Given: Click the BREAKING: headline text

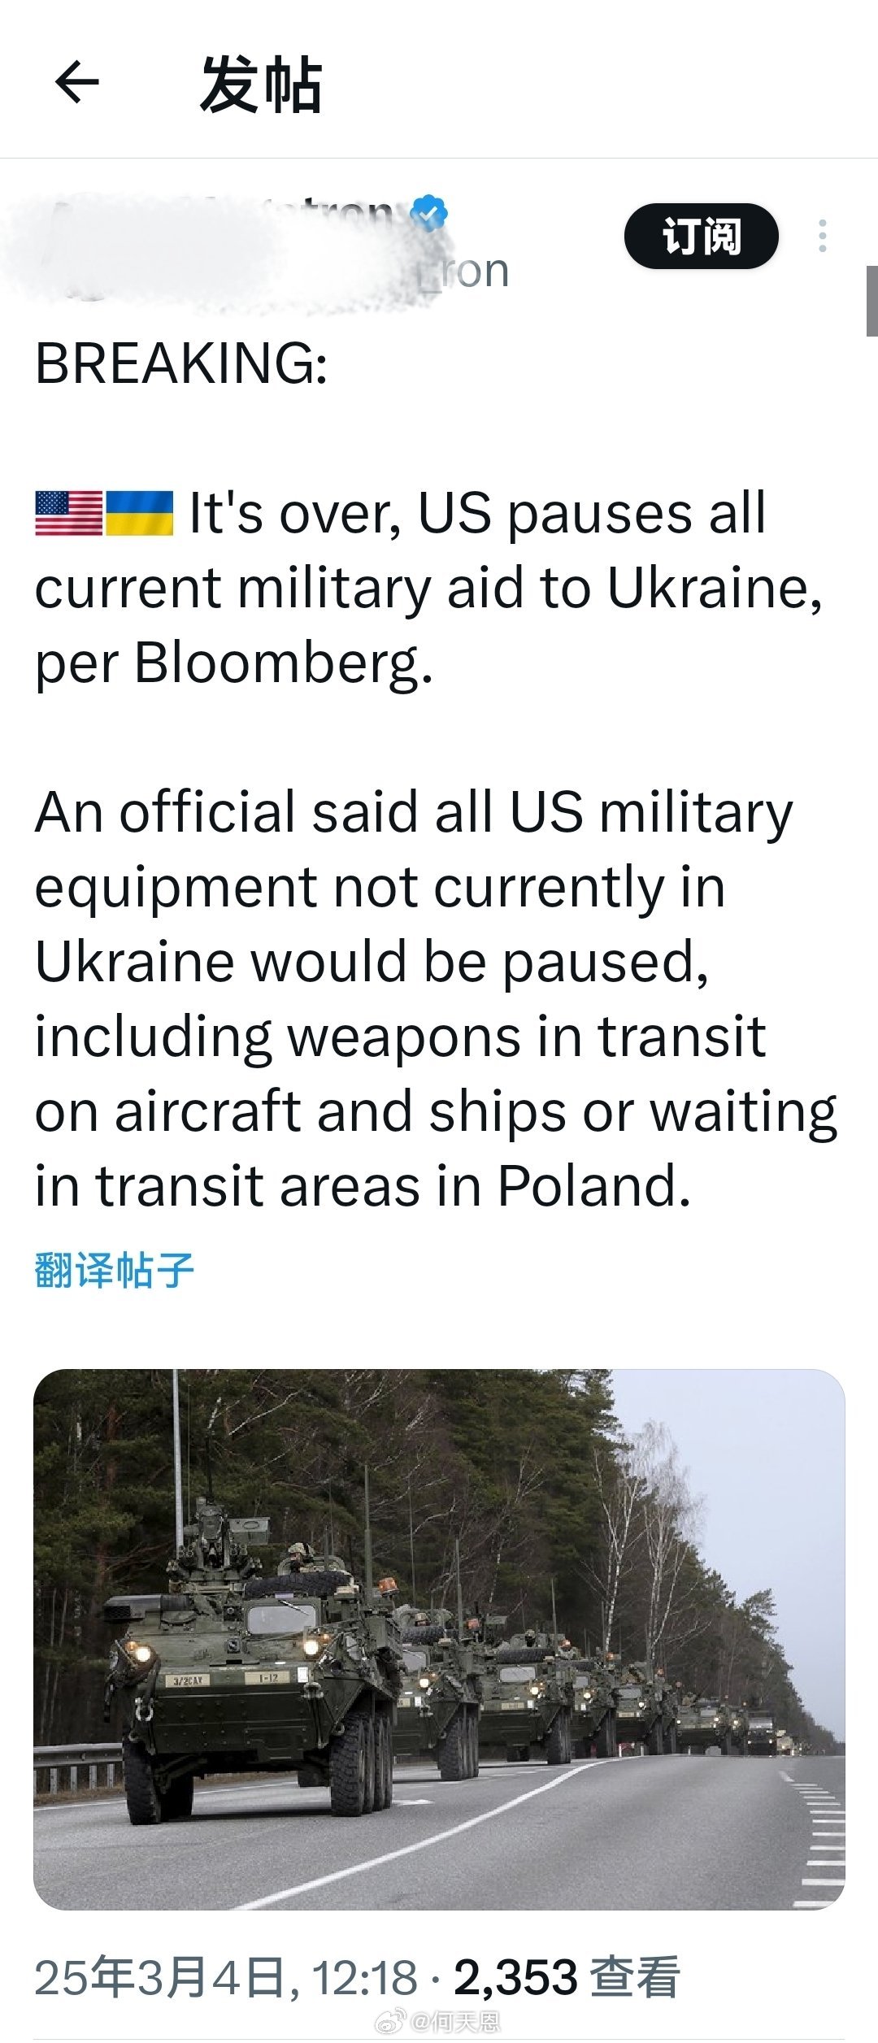Looking at the screenshot, I should pos(181,363).
